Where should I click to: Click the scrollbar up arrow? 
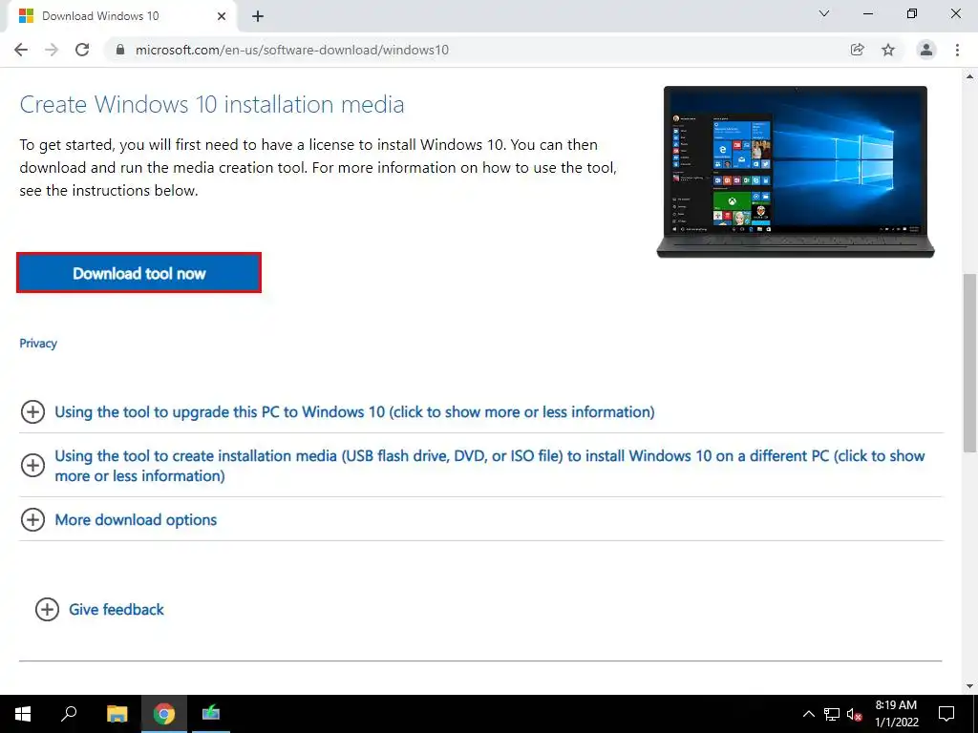(x=969, y=76)
